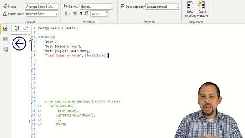The width and height of the screenshot is (245, 138).
Task: Click the grab last 3 months comment
Action: (82, 102)
